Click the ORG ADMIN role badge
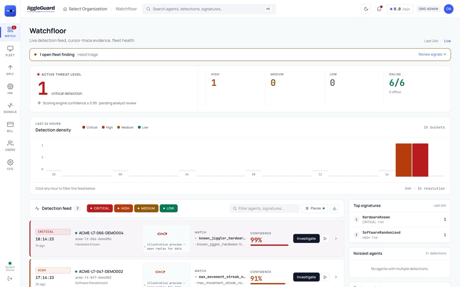The image size is (460, 287). [x=428, y=9]
